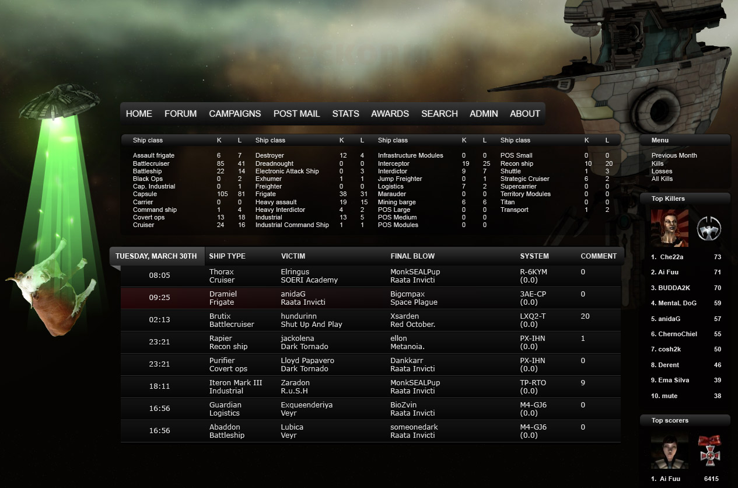Click final blow pilot Bigcmpax
Image resolution: width=738 pixels, height=488 pixels.
point(408,294)
